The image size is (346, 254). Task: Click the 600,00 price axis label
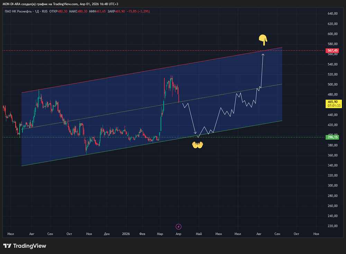pos(333,34)
